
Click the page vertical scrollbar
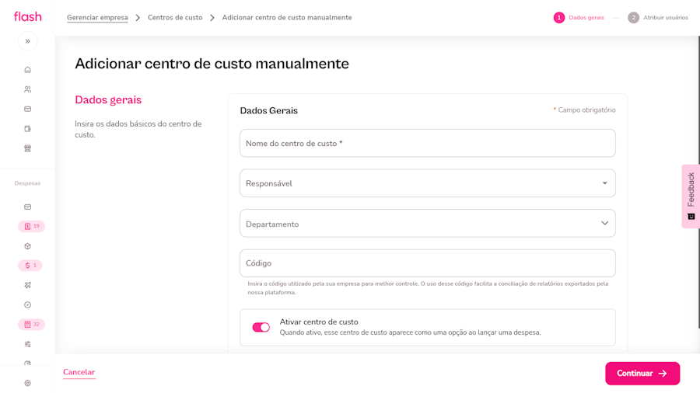[698, 183]
